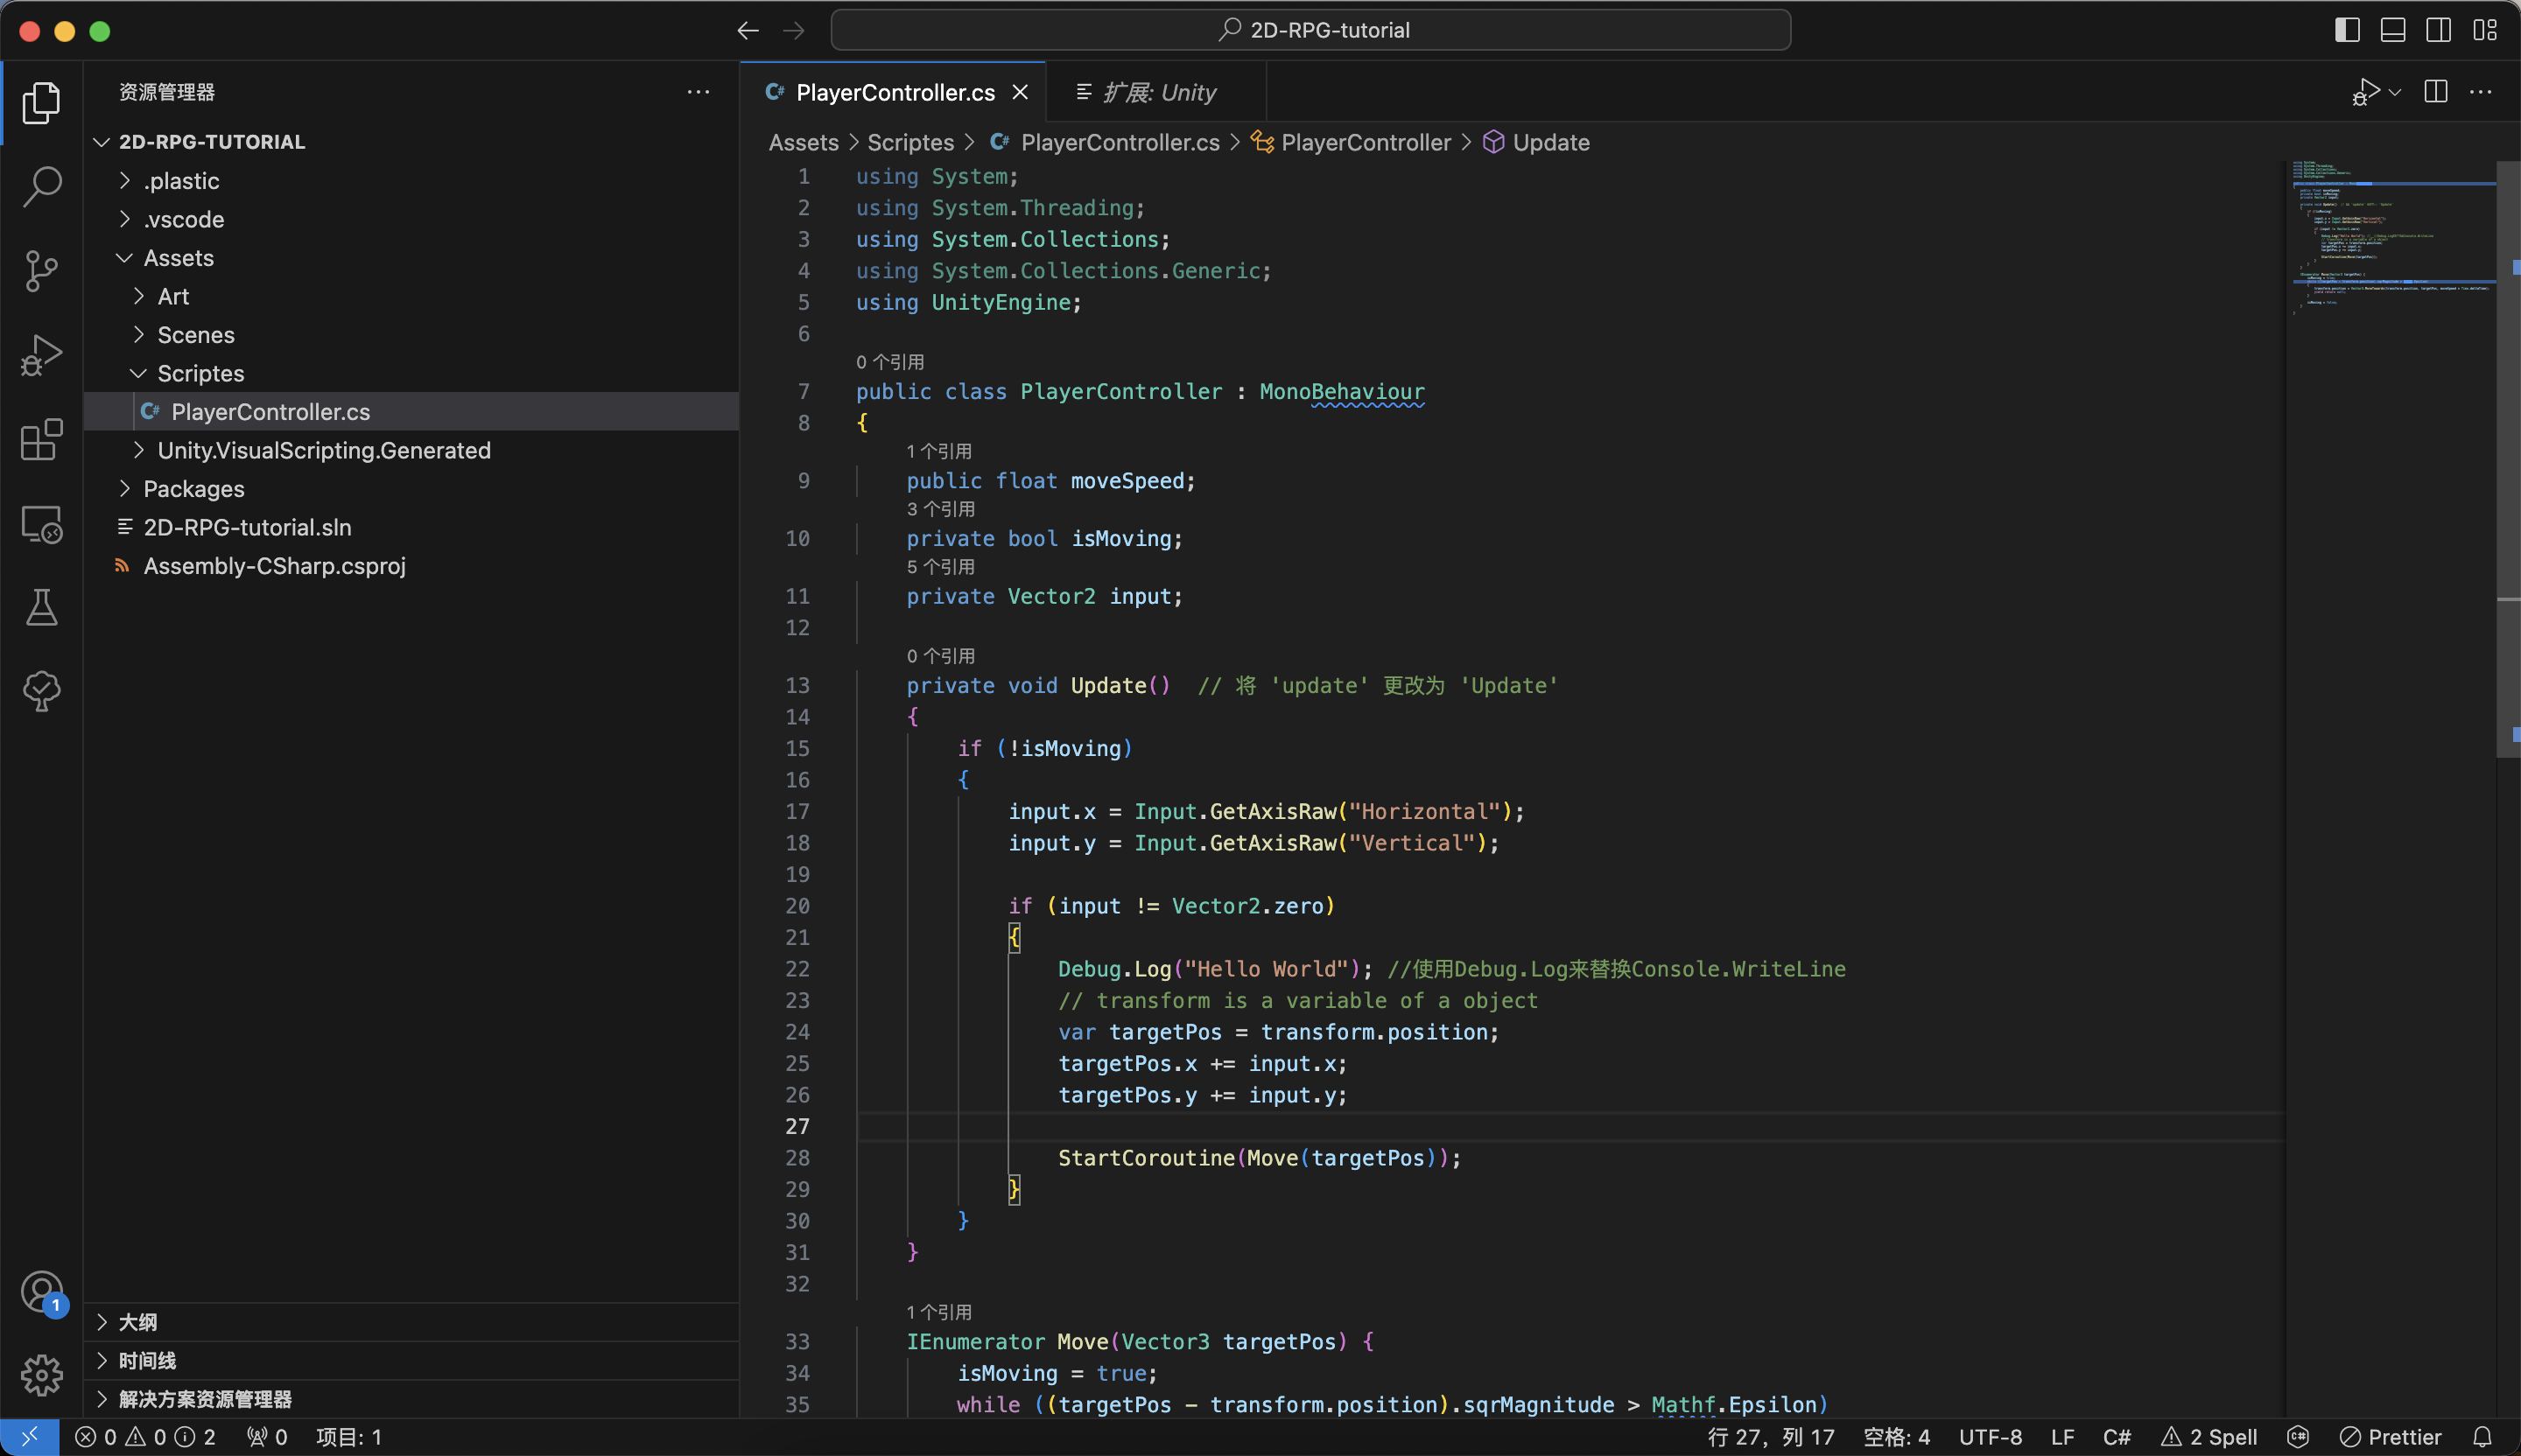Open the editor more actions menu
The image size is (2521, 1456).
[x=2482, y=92]
